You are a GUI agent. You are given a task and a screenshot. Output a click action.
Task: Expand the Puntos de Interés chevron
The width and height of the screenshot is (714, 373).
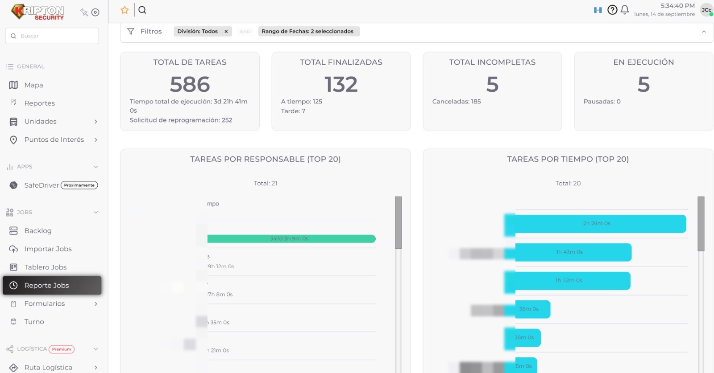96,140
